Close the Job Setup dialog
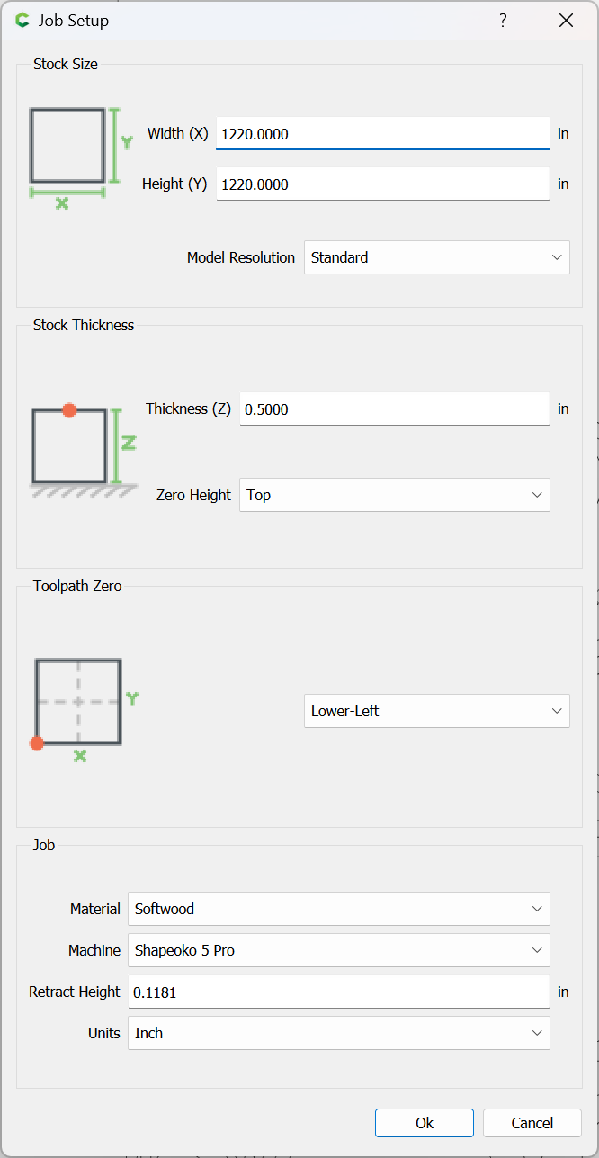Screen dimensions: 599x1158 pyautogui.click(x=566, y=20)
